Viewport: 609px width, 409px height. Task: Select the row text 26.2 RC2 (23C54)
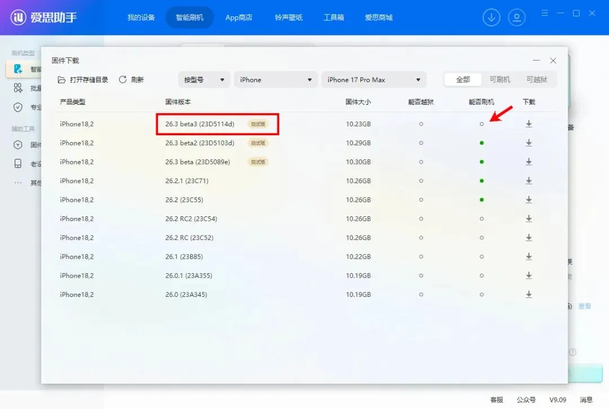point(191,219)
